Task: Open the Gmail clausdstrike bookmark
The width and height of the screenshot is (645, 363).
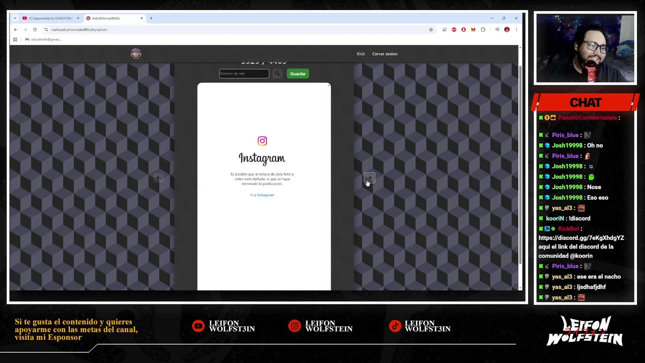Action: (43, 39)
